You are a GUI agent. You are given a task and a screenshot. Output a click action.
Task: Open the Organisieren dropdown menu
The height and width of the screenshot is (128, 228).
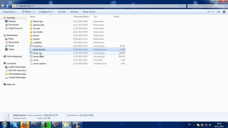(x=10, y=12)
